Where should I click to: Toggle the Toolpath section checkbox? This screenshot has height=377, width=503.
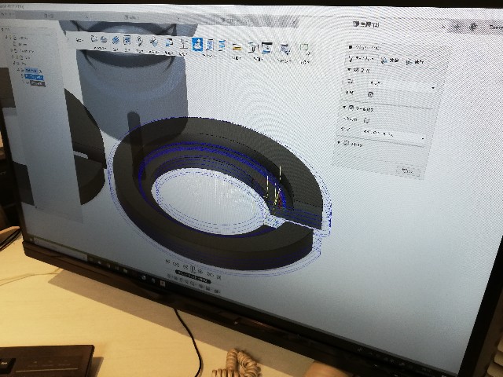(x=351, y=108)
